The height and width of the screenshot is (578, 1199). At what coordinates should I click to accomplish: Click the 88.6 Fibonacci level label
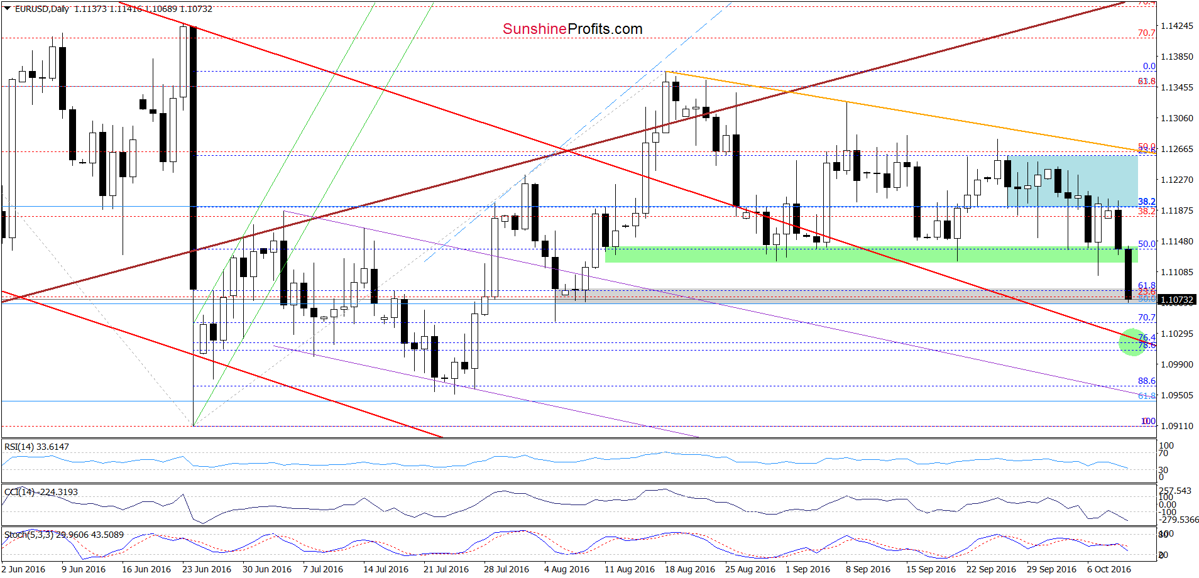click(1147, 381)
